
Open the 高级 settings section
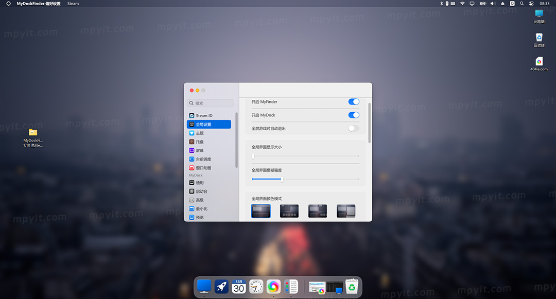coord(209,200)
